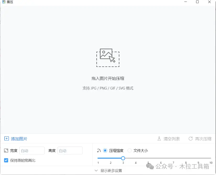Click the gauge icon left of 压缩强度

pos(99,150)
